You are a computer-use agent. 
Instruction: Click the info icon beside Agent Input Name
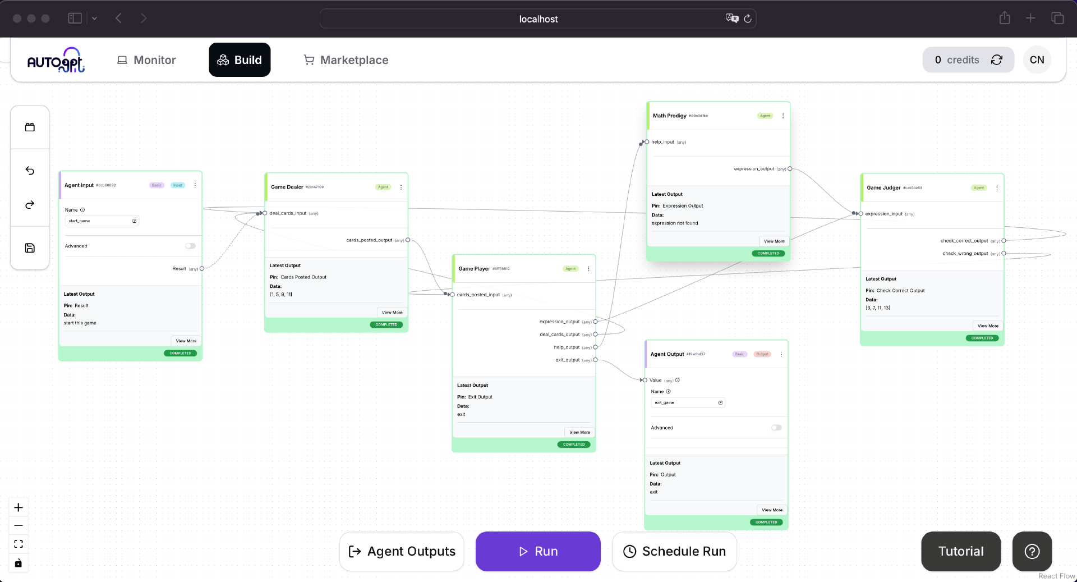coord(82,210)
